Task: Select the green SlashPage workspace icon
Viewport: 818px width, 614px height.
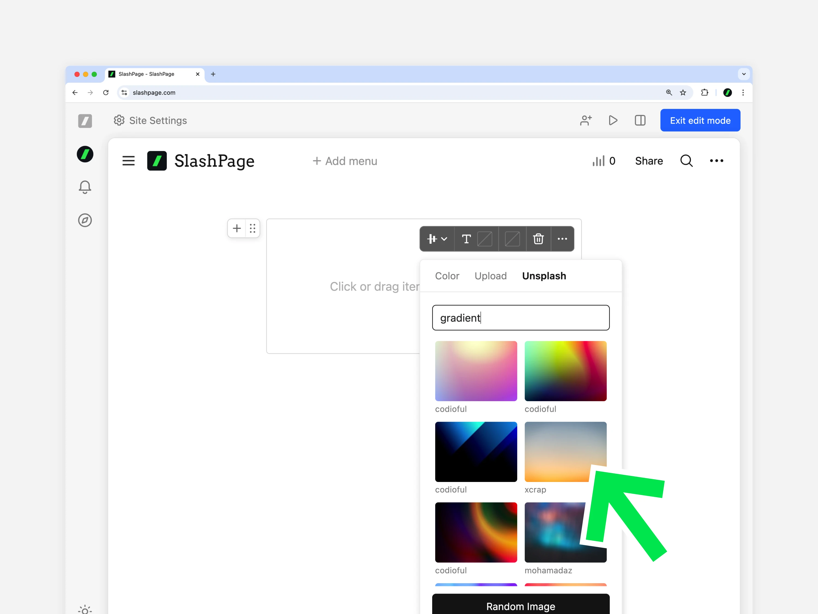Action: pos(85,154)
